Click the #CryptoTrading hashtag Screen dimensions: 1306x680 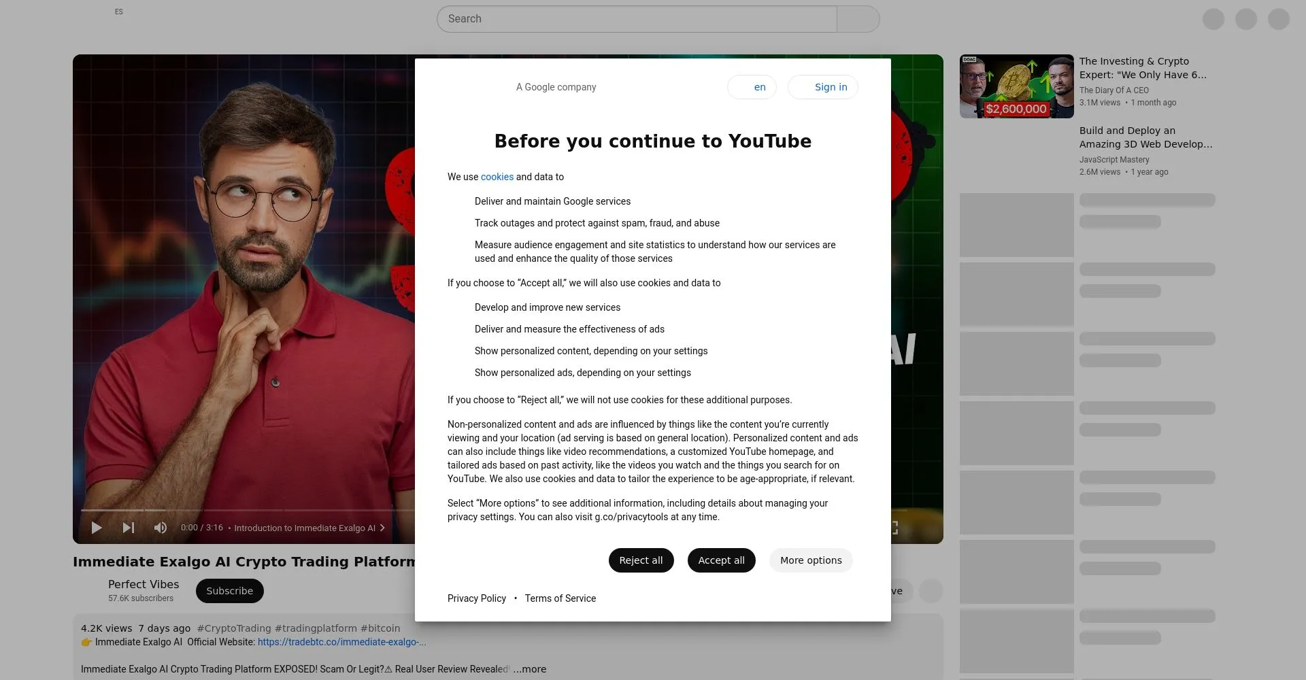(234, 628)
